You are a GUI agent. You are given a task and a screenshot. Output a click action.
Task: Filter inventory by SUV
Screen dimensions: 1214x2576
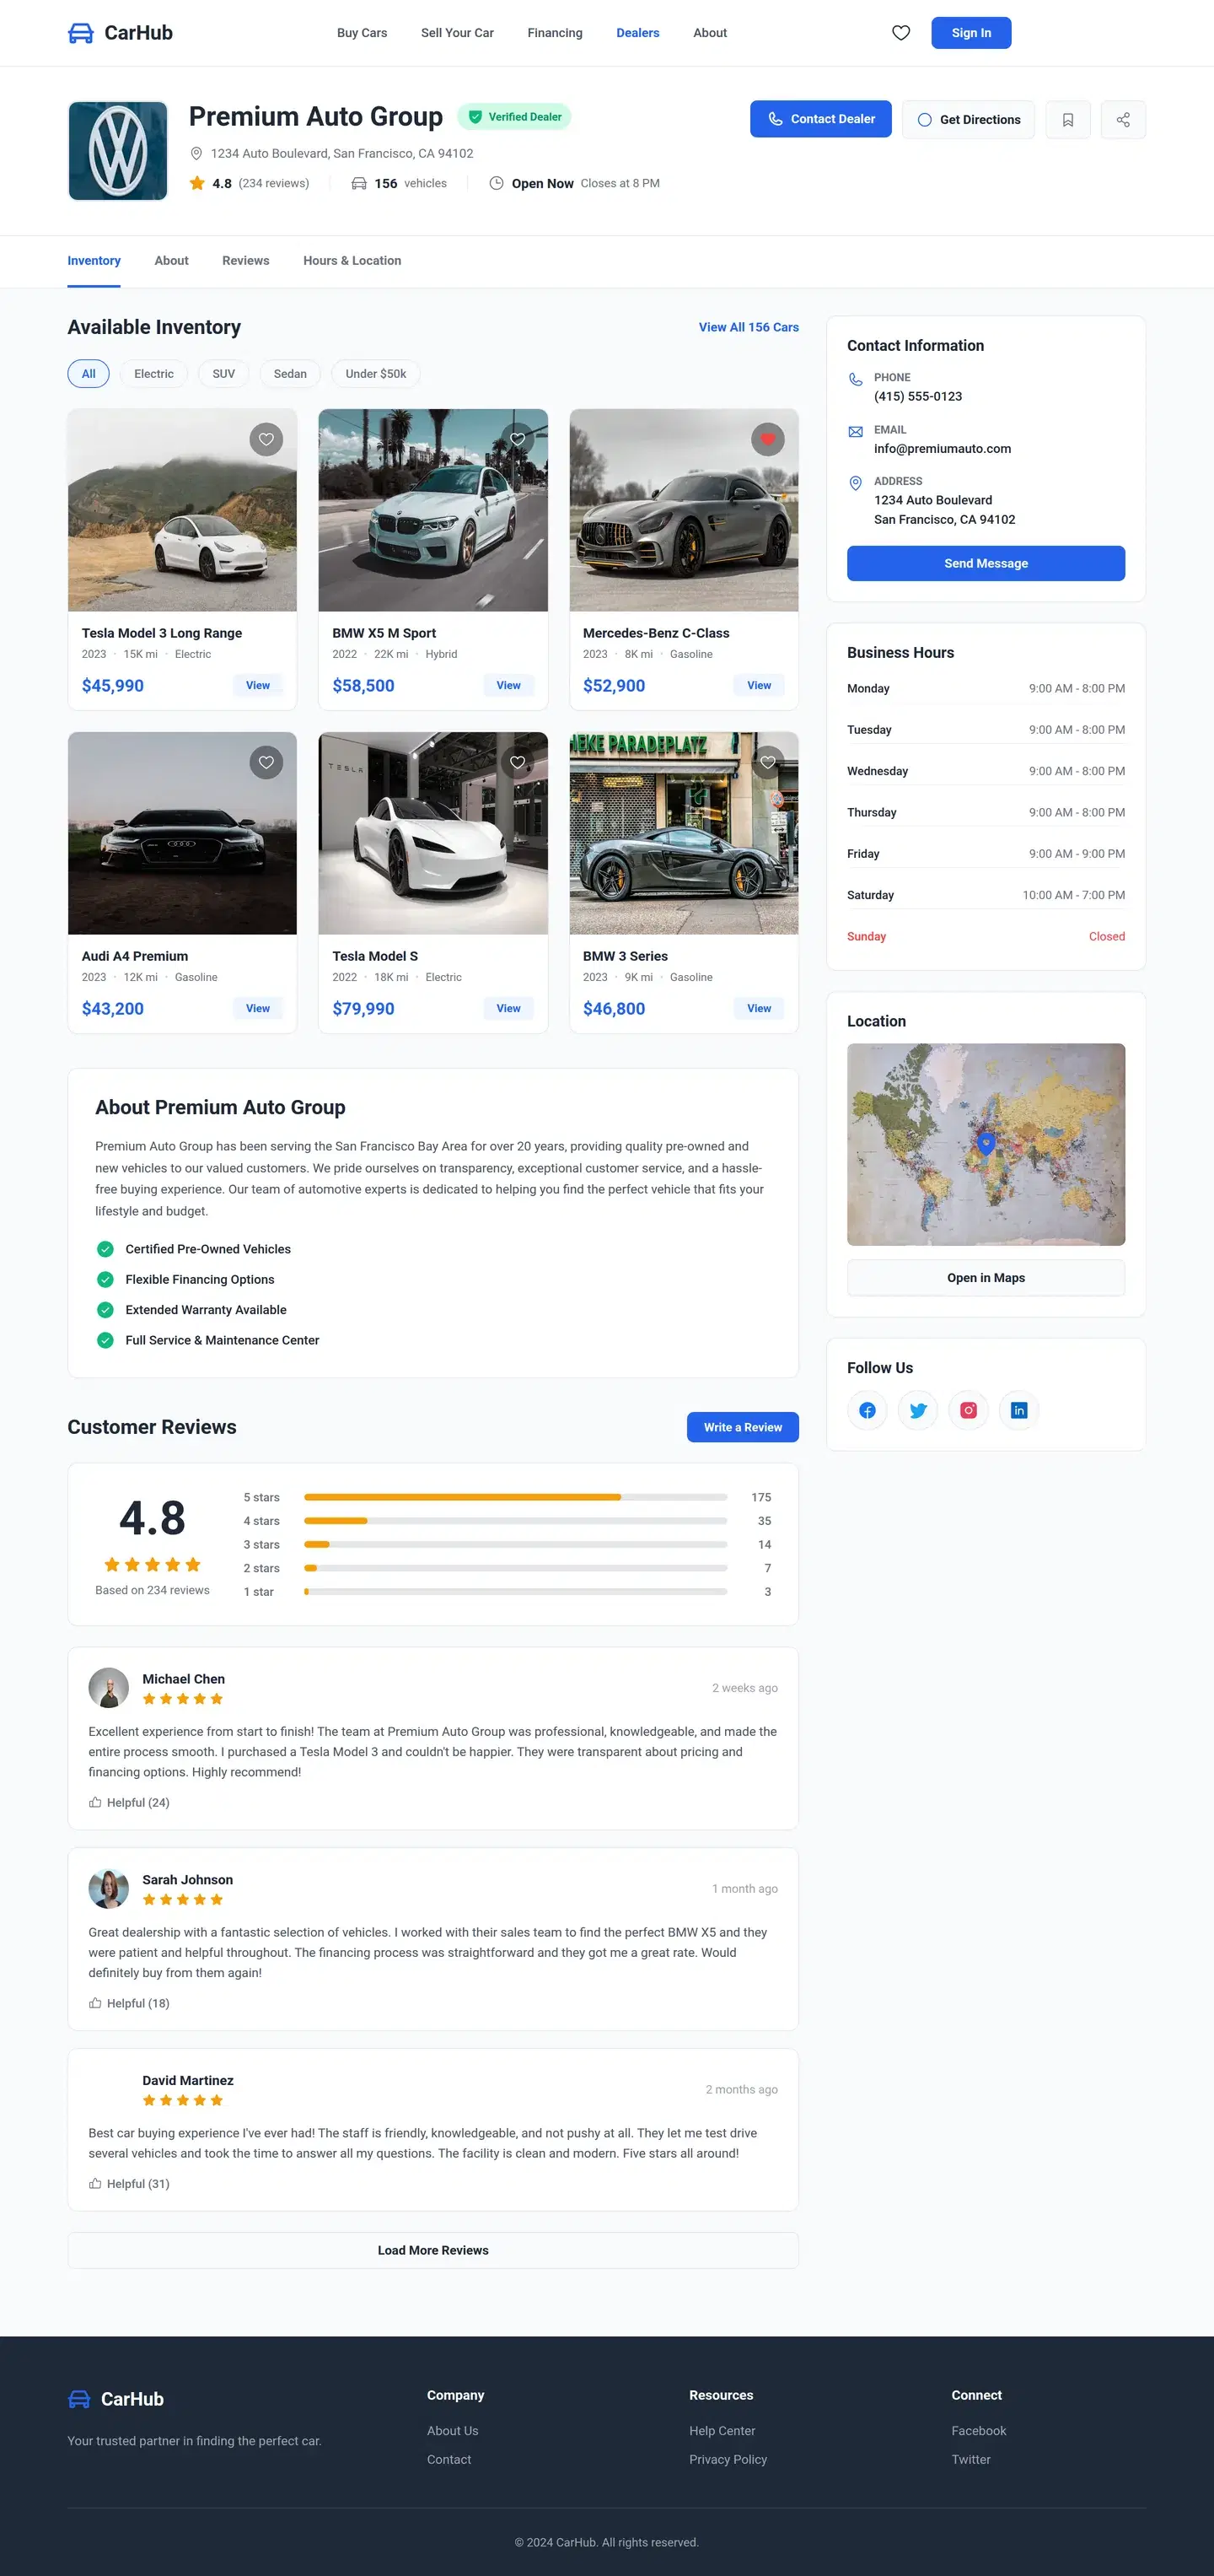click(x=223, y=374)
